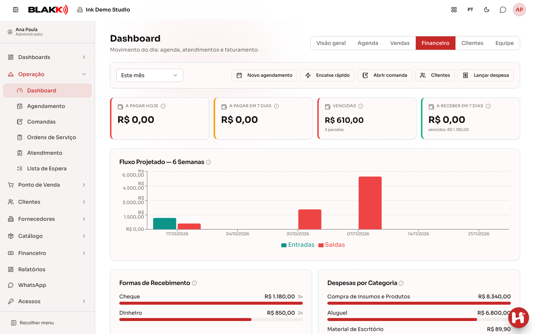The height and width of the screenshot is (334, 535).
Task: Click Novo agendamento button
Action: 264,75
